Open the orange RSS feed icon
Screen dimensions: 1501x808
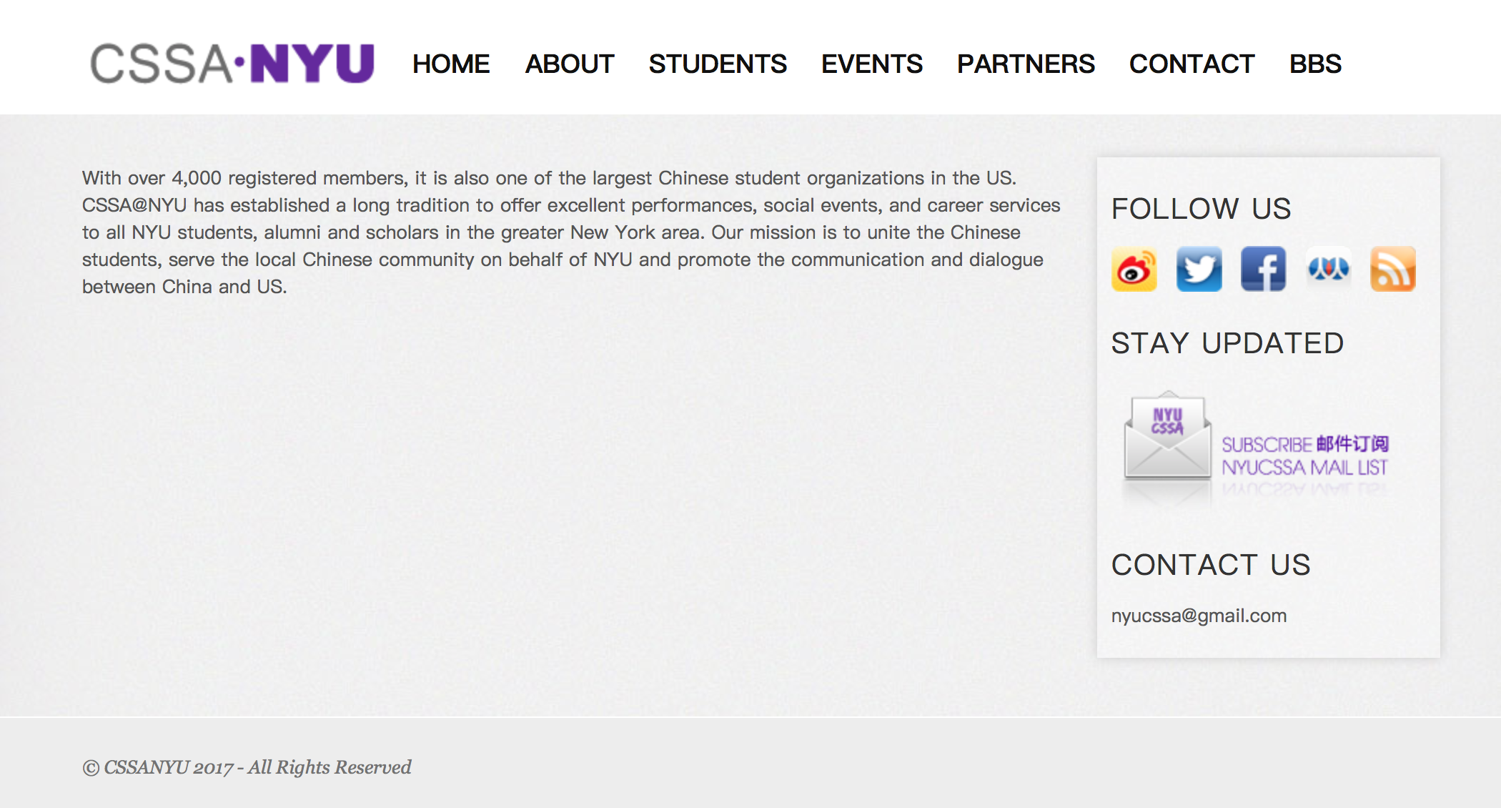tap(1392, 269)
